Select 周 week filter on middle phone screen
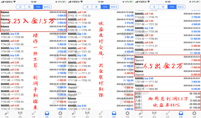 (96, 7)
